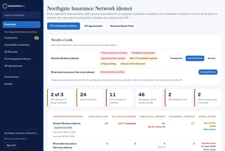
Task: Open Riverside Insurance Services (demo) table row
Action: [x=65, y=146]
